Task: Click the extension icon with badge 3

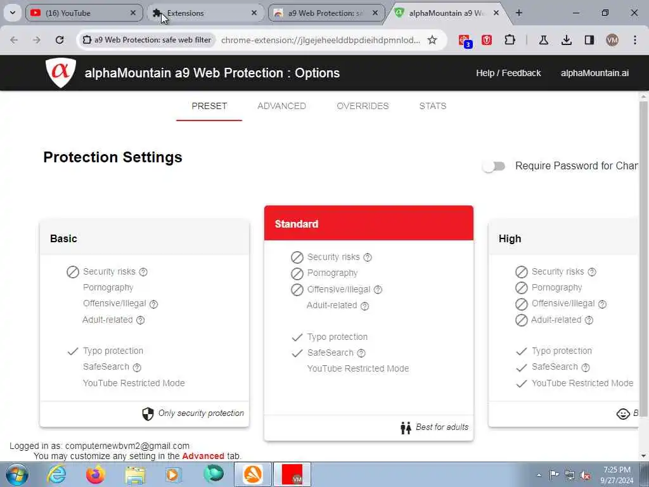Action: [x=465, y=41]
